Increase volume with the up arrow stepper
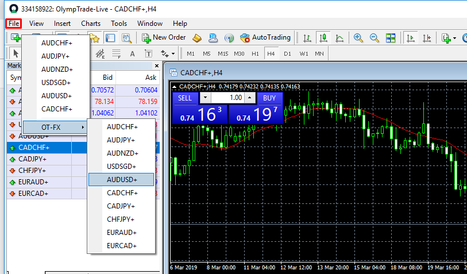The image size is (467, 274). coord(249,98)
